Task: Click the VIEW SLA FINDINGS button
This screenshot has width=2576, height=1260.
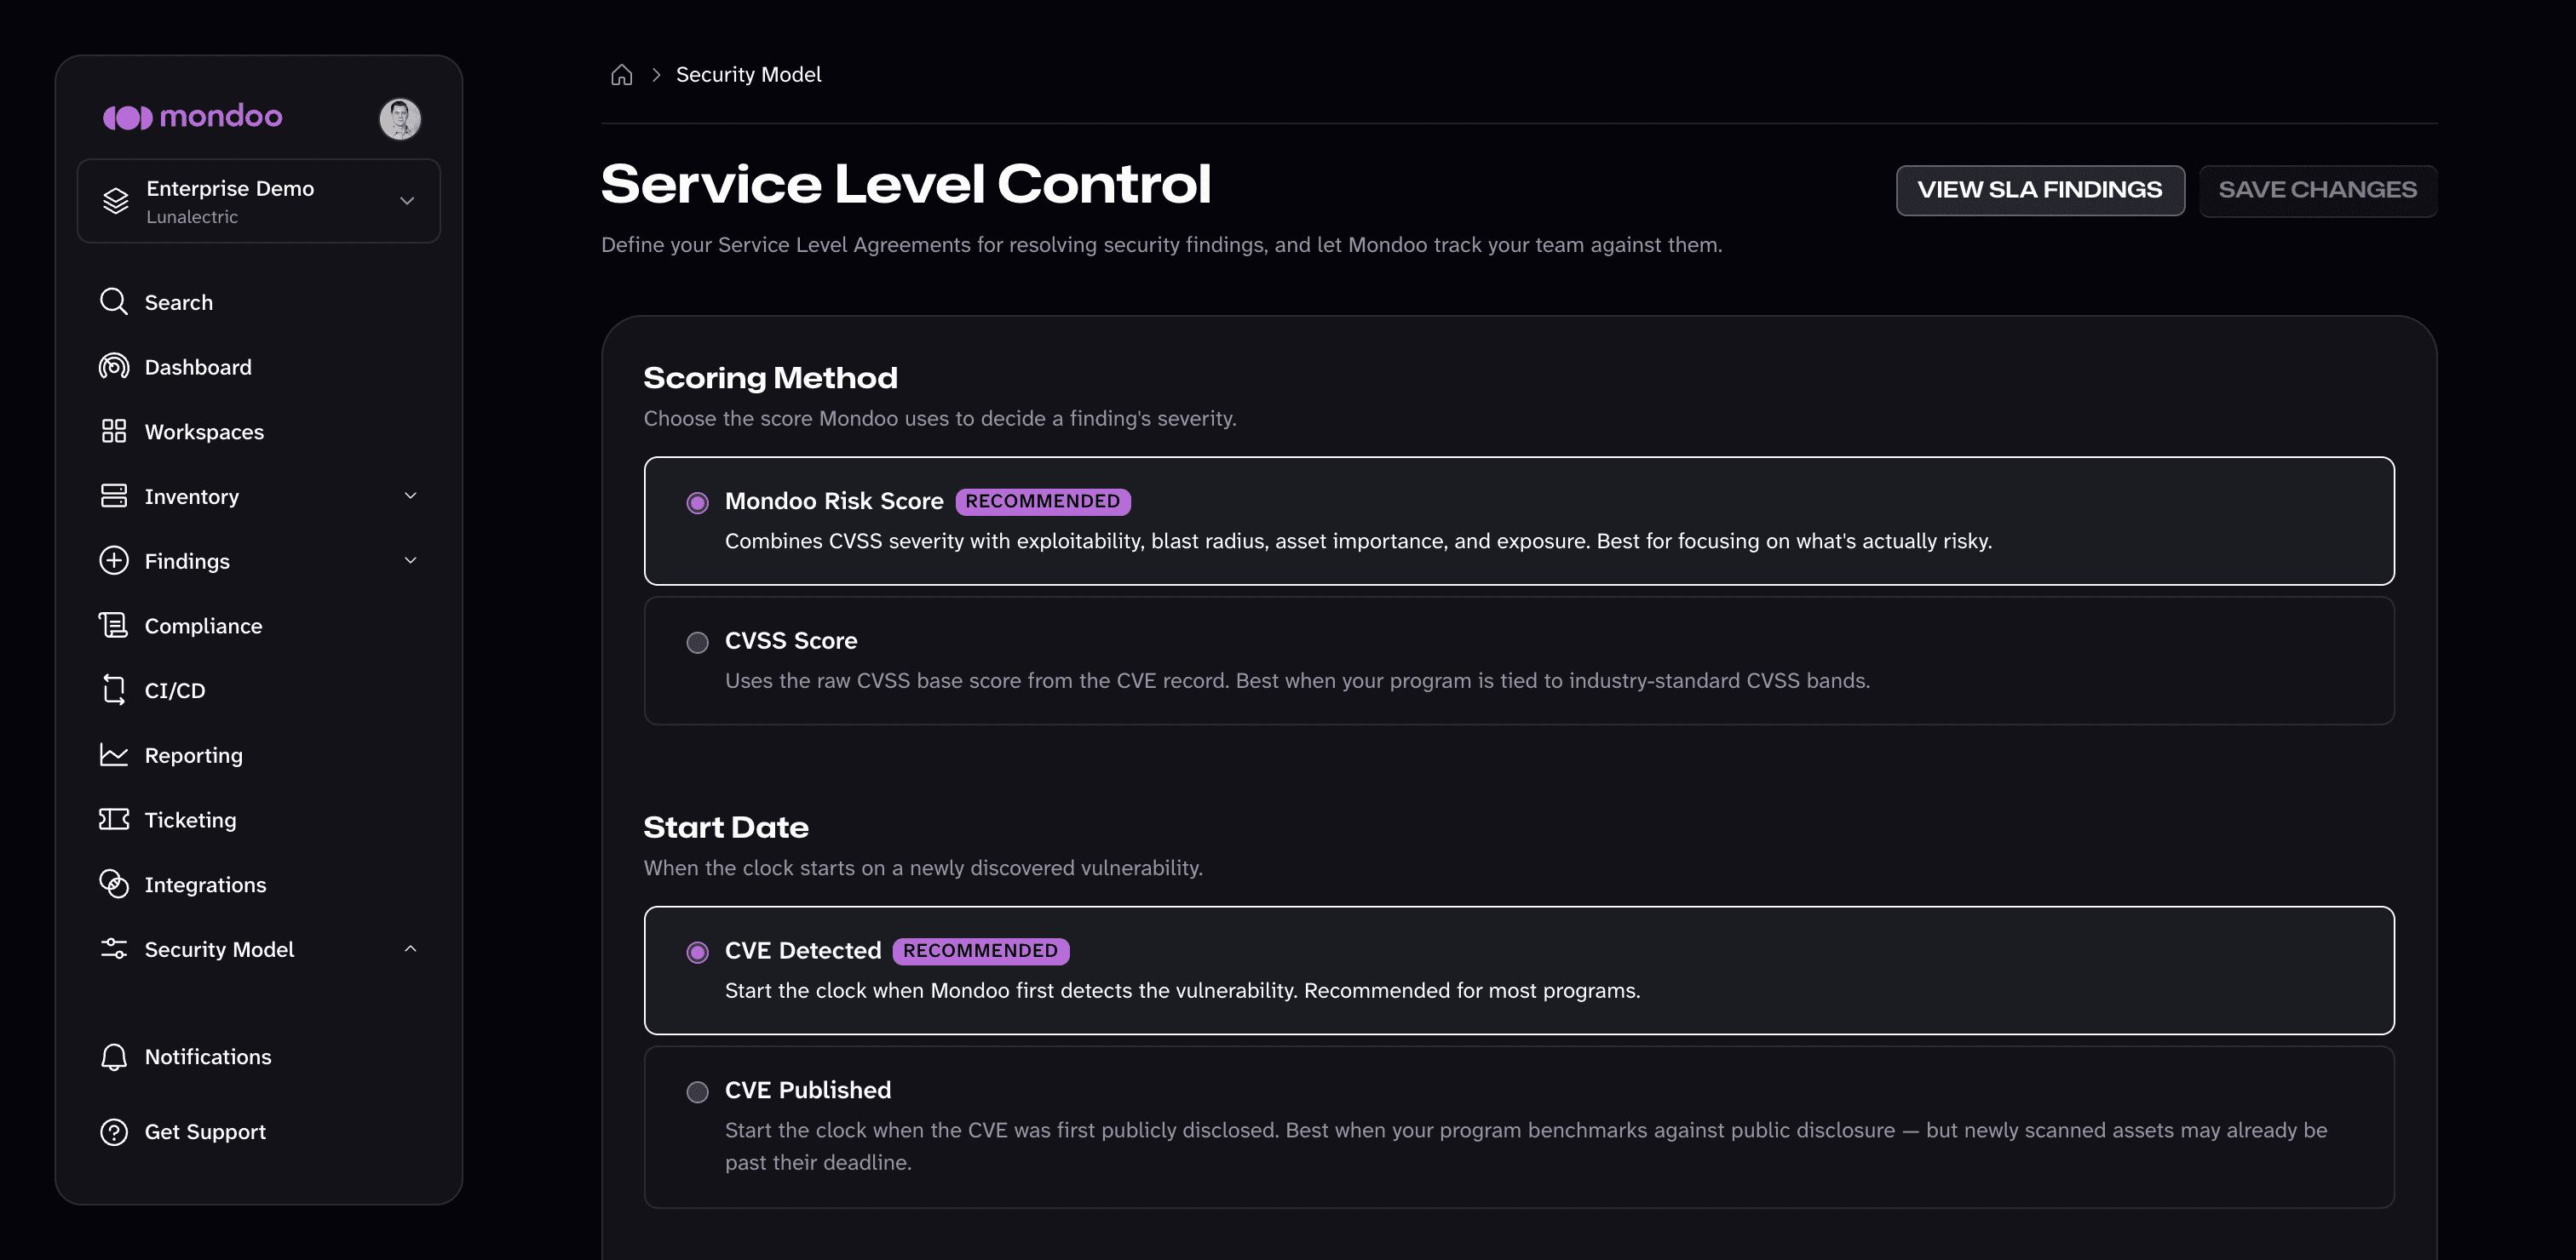Action: tap(2040, 190)
